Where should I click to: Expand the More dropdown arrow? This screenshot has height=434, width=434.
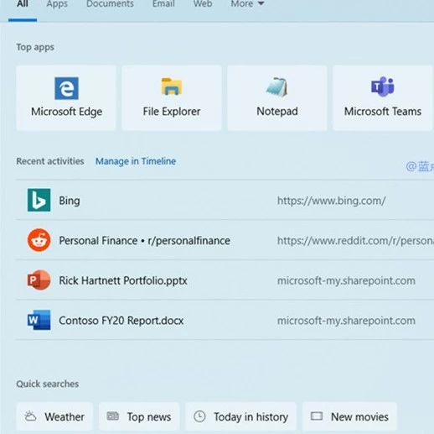(261, 3)
